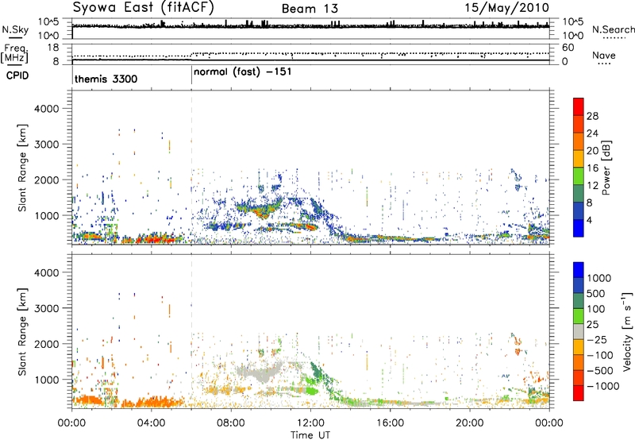Click the 'CPID' row label

17,75
